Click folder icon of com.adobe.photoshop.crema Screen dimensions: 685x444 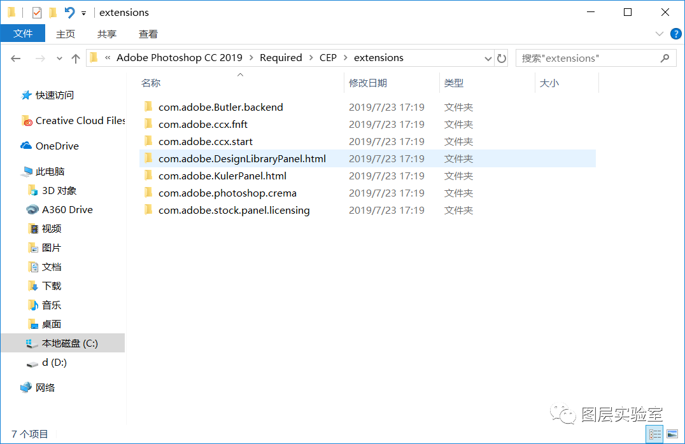(148, 192)
